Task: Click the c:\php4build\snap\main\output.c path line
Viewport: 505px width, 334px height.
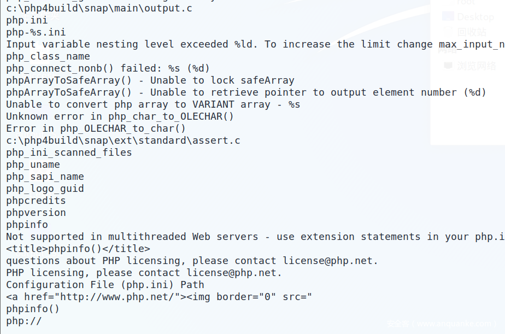Action: pyautogui.click(x=99, y=8)
